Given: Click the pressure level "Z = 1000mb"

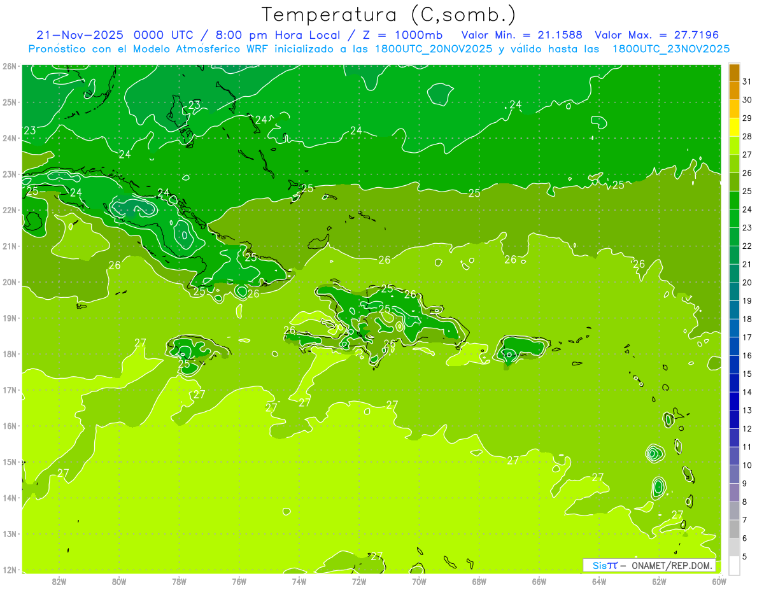Looking at the screenshot, I should 402,35.
